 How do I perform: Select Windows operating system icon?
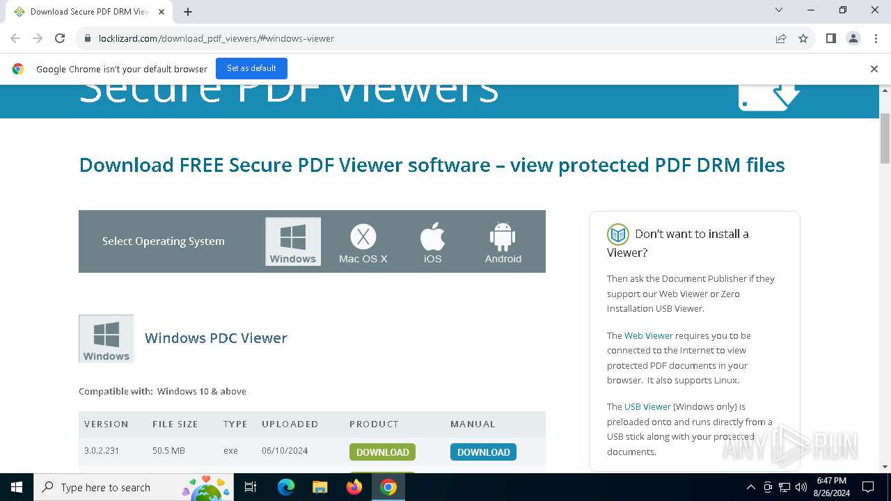point(293,241)
